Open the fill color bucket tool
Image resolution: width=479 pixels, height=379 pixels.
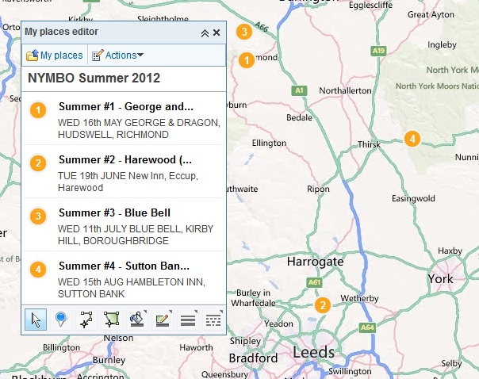(136, 320)
